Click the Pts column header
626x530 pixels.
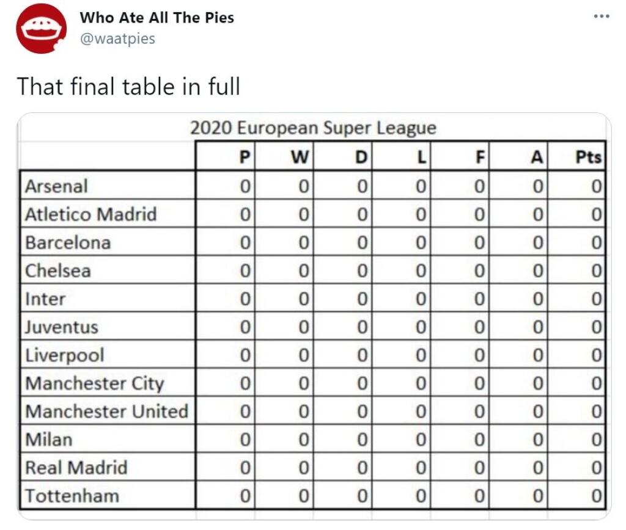click(577, 156)
